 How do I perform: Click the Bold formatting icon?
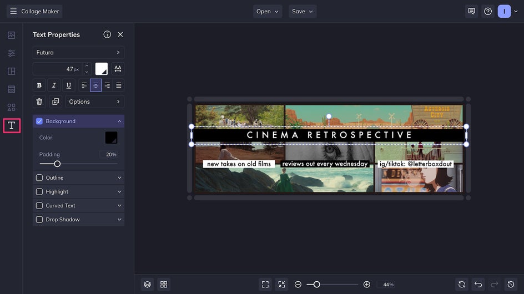point(39,85)
